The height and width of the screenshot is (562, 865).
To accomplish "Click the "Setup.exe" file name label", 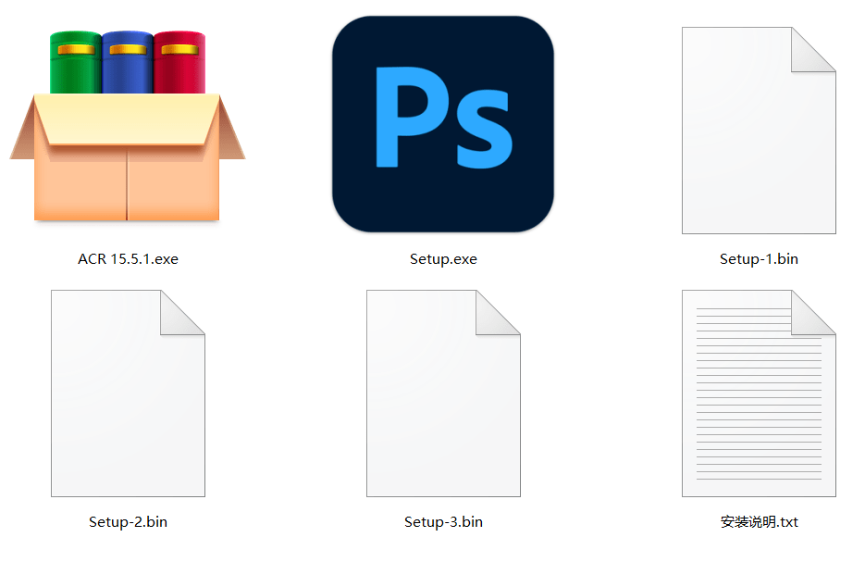I will 443,259.
